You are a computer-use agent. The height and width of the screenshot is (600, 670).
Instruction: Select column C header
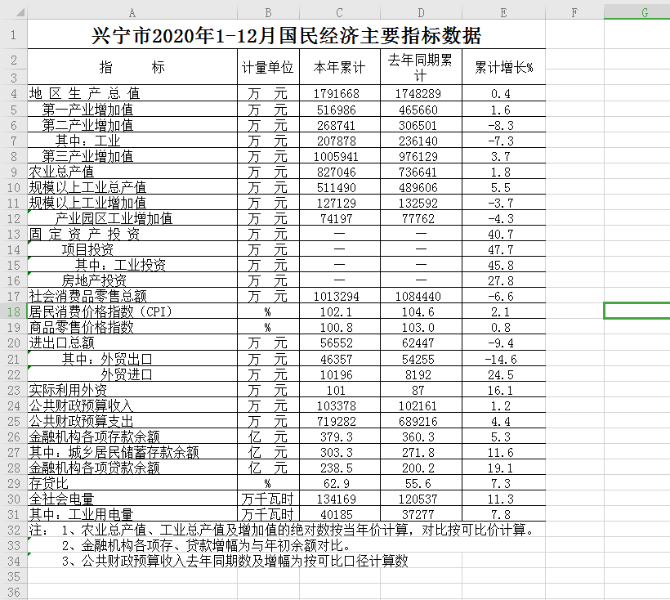[x=340, y=12]
